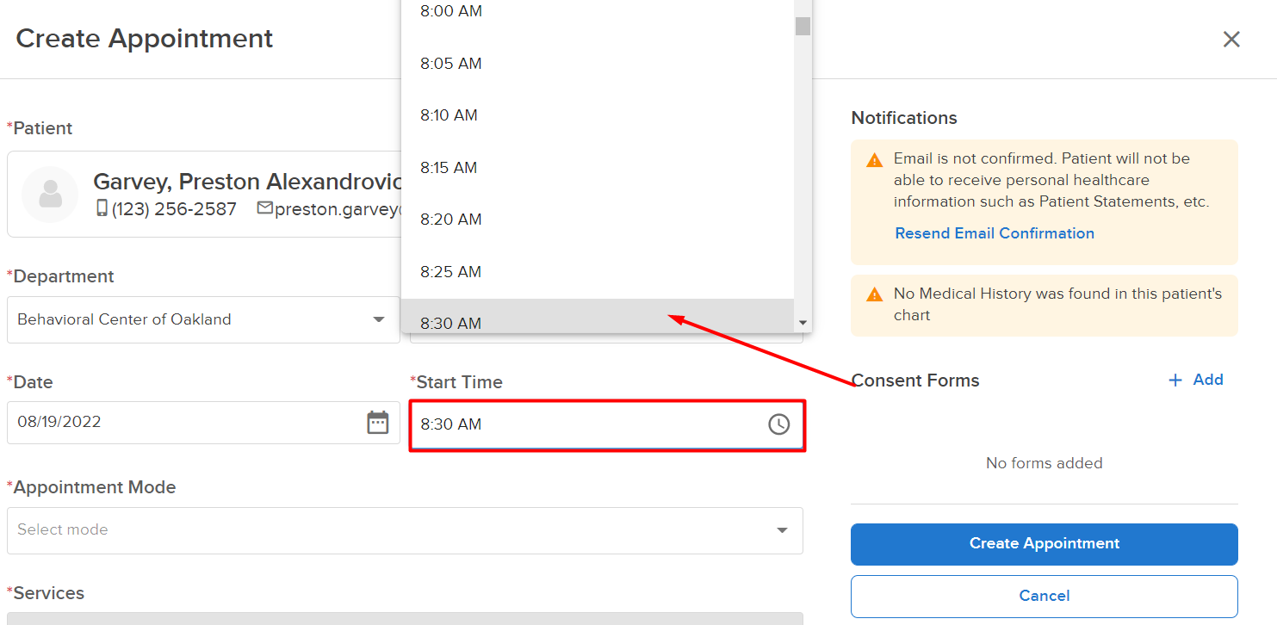
Task: Click the phone icon beside patient number
Action: pyautogui.click(x=102, y=208)
